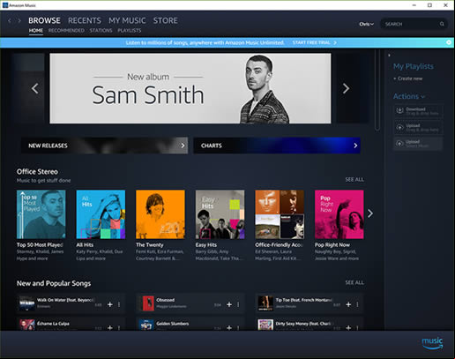Click the Obsessed song title
This screenshot has width=455, height=359.
[x=165, y=300]
